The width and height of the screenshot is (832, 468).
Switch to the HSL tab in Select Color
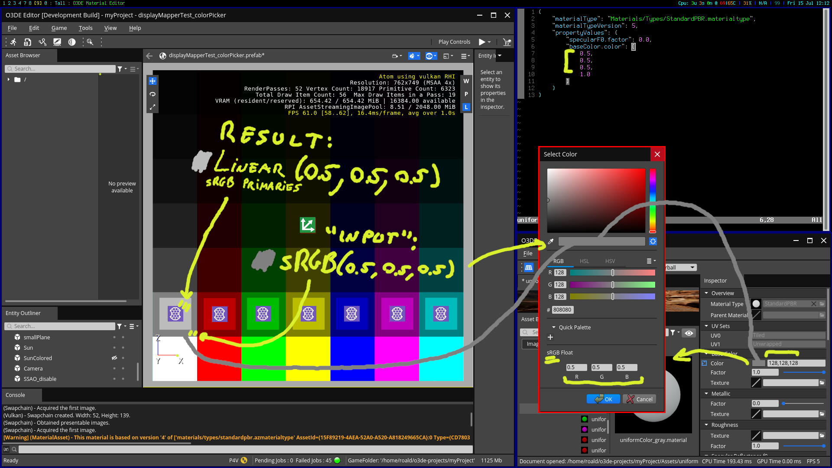584,261
